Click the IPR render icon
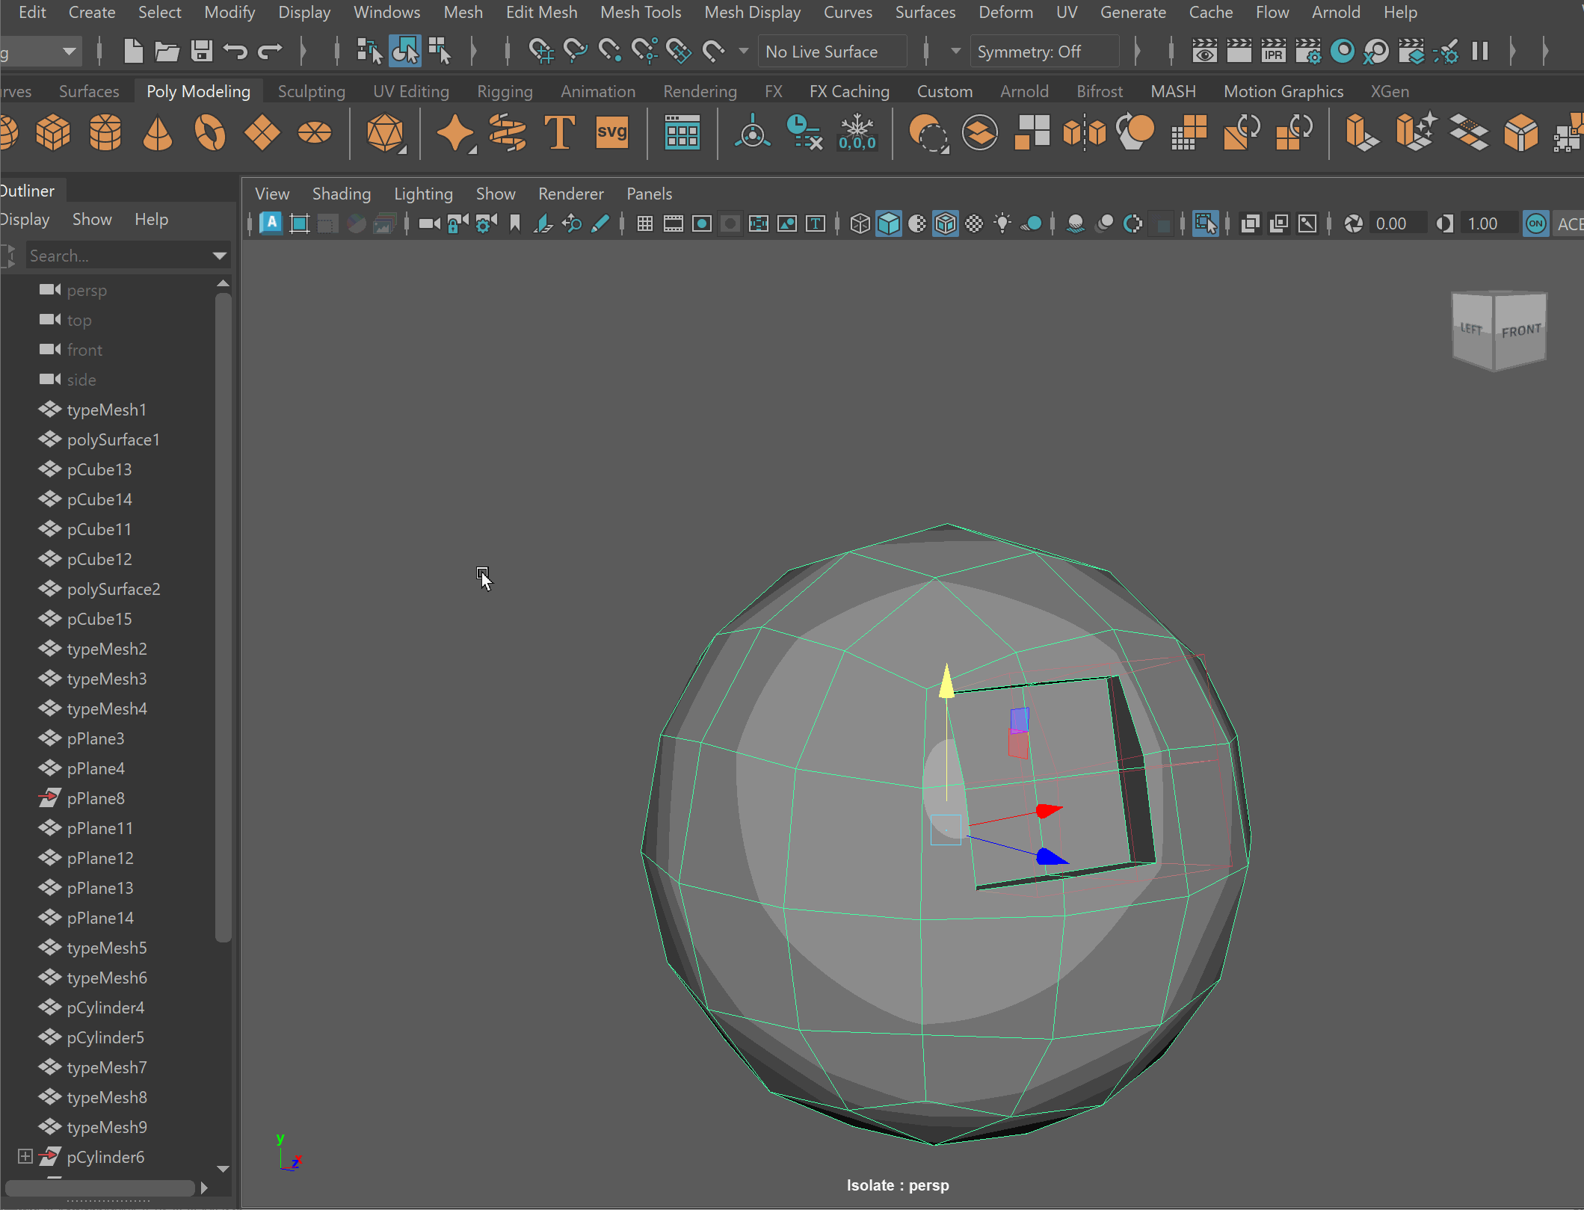Viewport: 1584px width, 1210px height. pyautogui.click(x=1273, y=52)
